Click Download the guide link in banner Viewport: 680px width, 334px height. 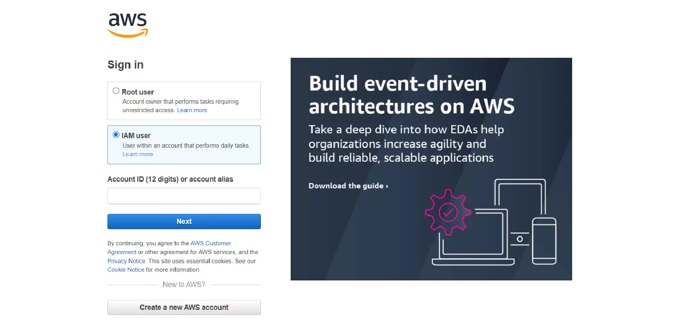(x=348, y=186)
